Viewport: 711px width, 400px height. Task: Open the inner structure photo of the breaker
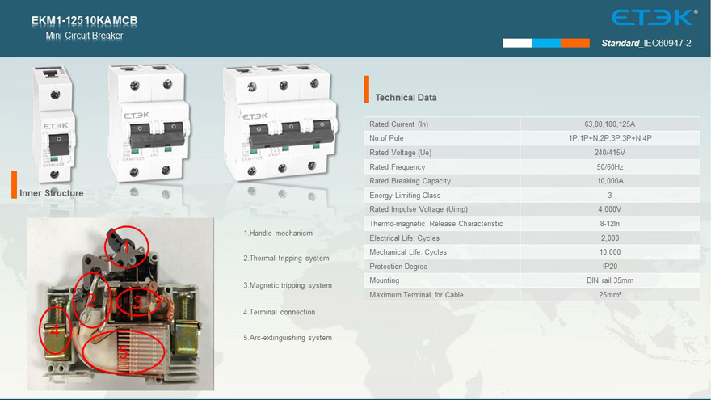[x=120, y=304]
